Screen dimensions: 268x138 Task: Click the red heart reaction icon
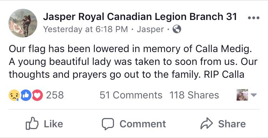tap(38, 95)
